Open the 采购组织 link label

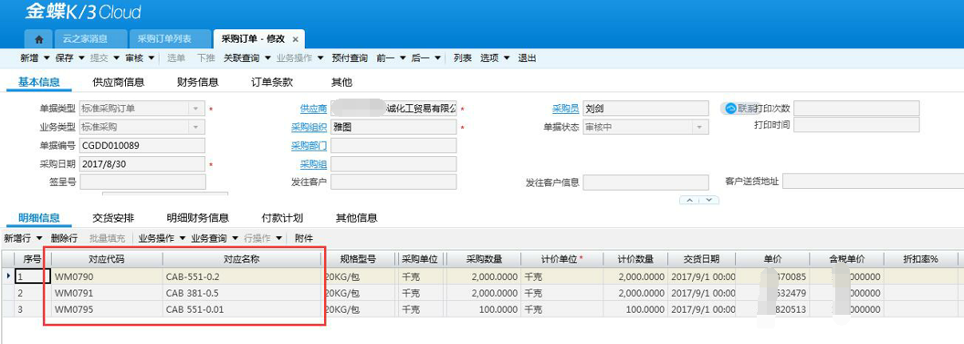click(309, 127)
